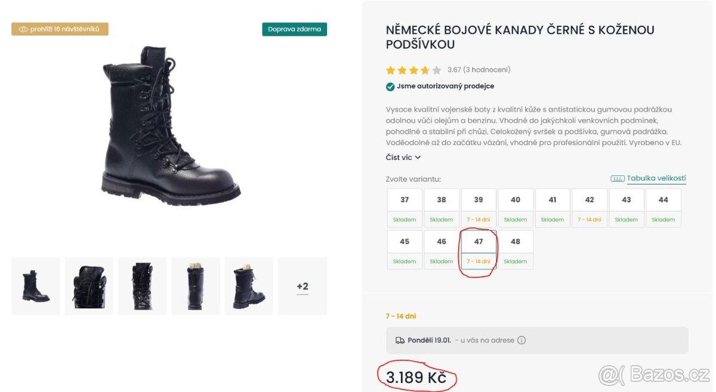Click the info icon next to delivery address

pyautogui.click(x=521, y=340)
